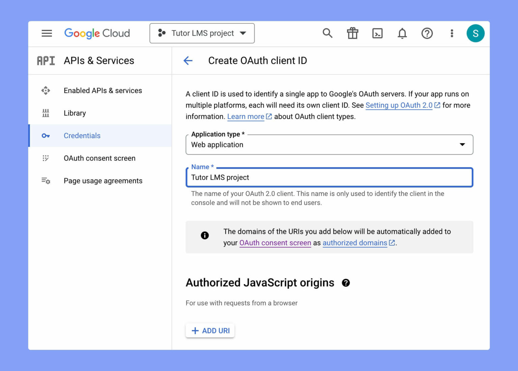Open the Setting up OAuth 2.0 link
The height and width of the screenshot is (371, 518).
(399, 105)
